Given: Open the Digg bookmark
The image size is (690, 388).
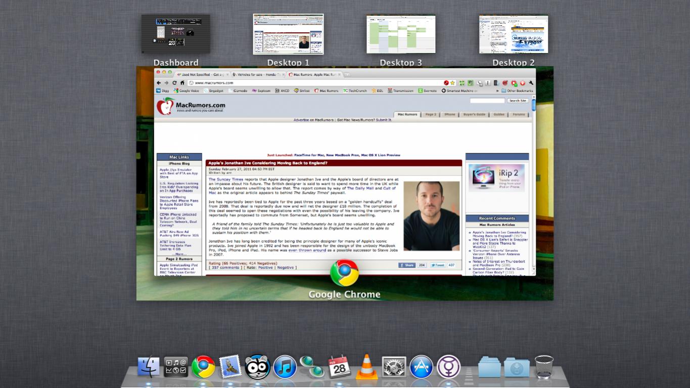Looking at the screenshot, I should click(162, 91).
